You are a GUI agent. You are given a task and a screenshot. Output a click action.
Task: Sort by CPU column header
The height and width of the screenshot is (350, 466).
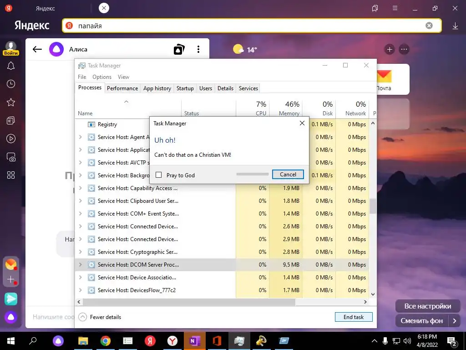pos(253,108)
